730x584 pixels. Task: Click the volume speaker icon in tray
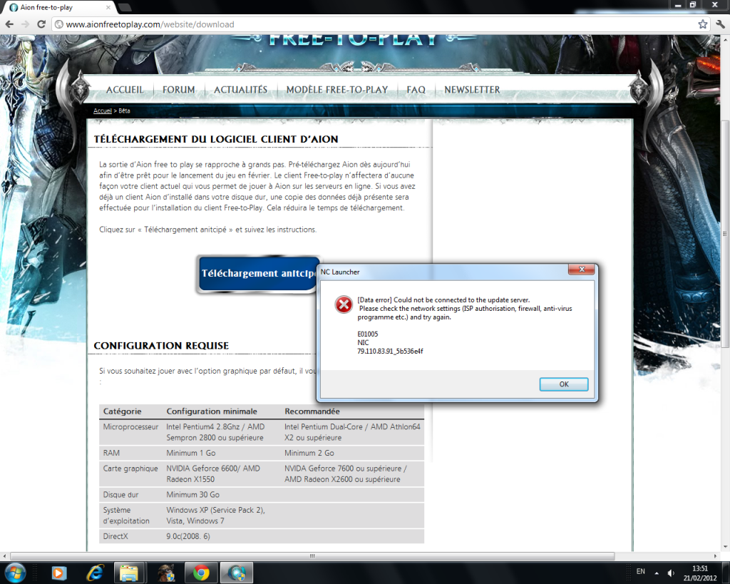click(x=671, y=573)
